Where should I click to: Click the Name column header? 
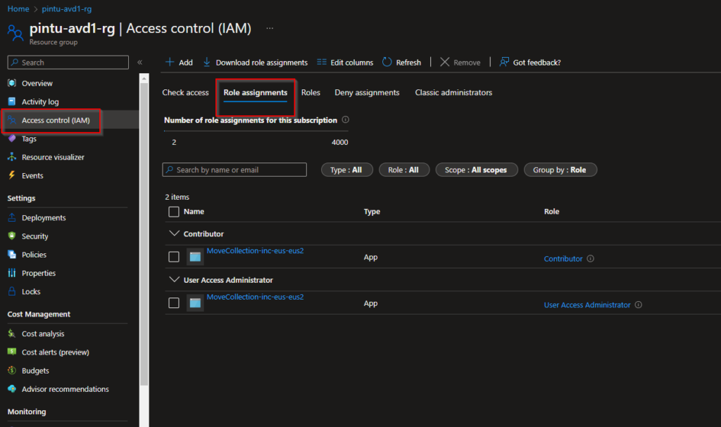tap(194, 212)
